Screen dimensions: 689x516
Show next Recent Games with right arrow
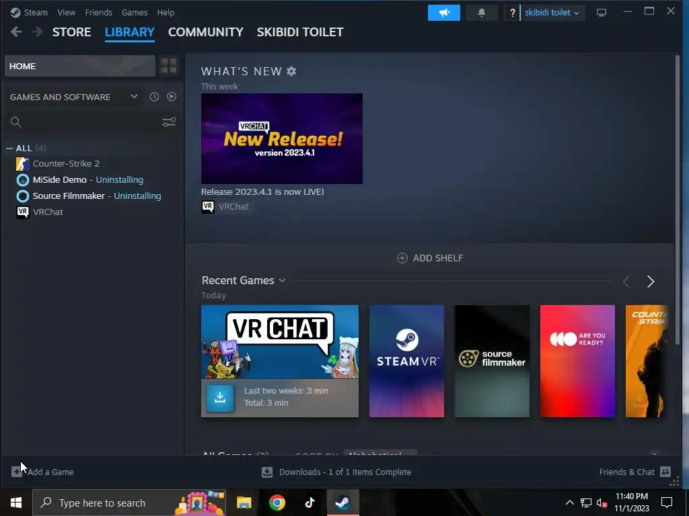(651, 282)
